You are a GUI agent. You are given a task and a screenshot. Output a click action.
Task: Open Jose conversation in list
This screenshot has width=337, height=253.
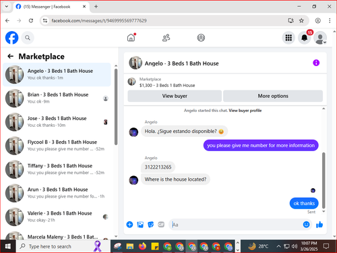(57, 121)
